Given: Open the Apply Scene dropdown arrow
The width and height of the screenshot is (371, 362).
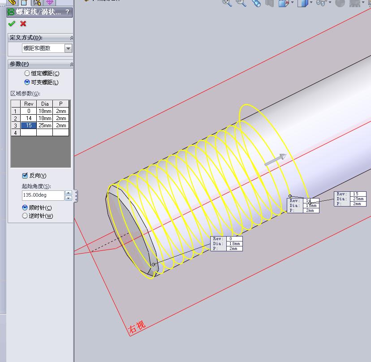Looking at the screenshot, I should click(363, 2).
